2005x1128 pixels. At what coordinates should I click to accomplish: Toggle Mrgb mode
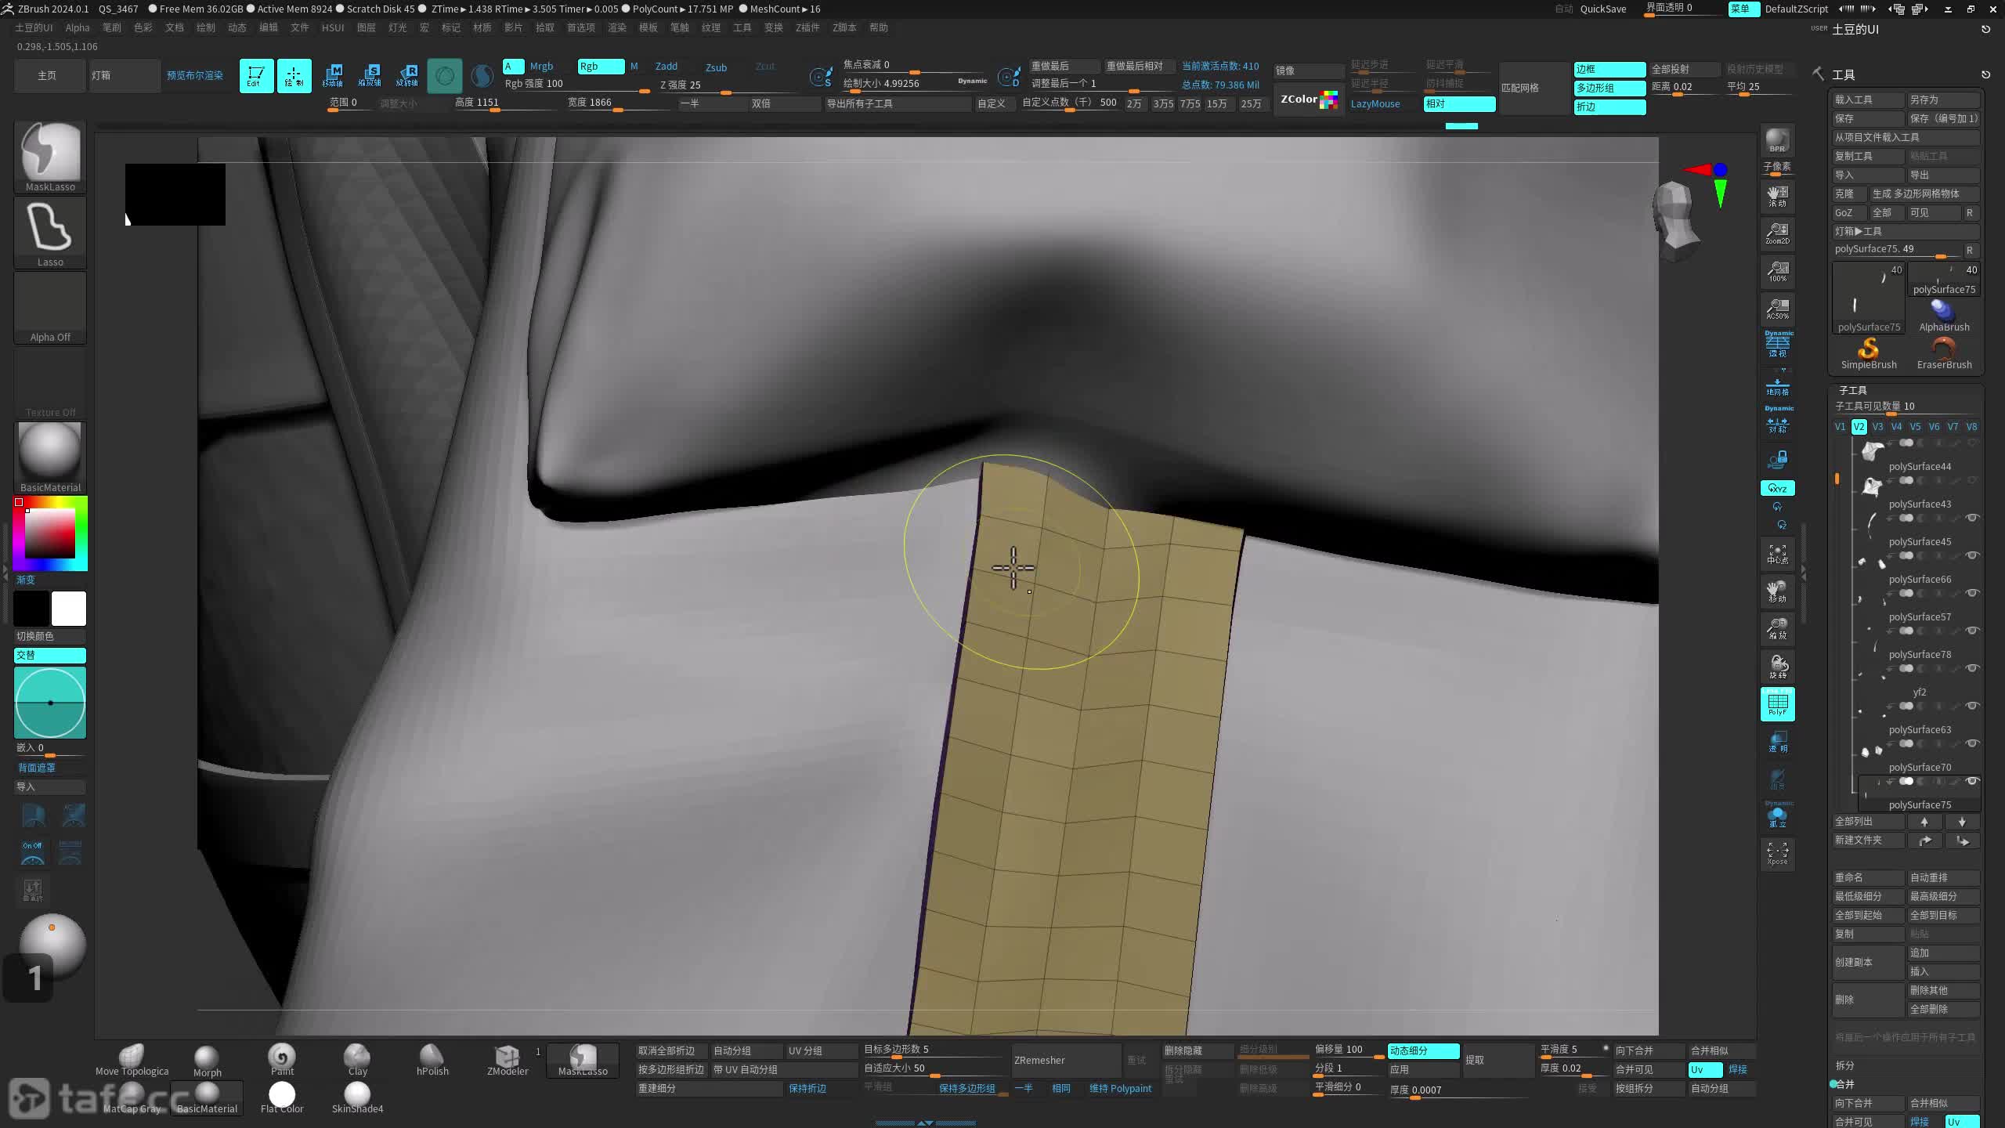click(x=541, y=67)
